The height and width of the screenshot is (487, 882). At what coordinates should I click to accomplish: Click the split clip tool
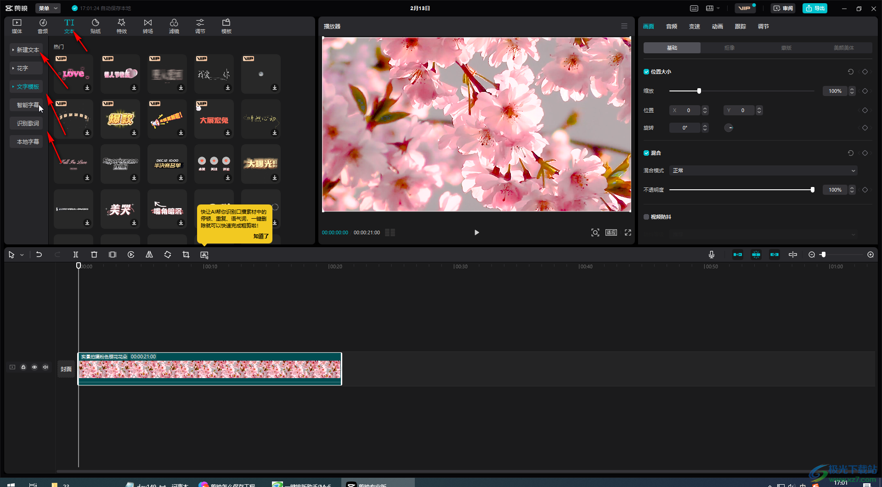[x=76, y=255]
